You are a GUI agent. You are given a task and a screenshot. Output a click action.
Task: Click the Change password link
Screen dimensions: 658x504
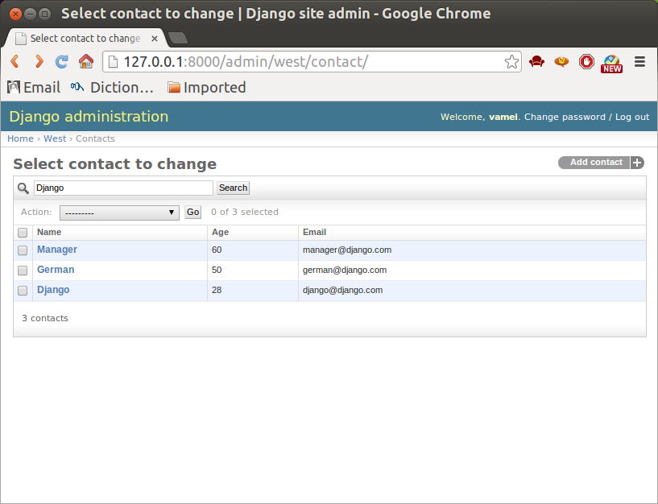point(565,117)
